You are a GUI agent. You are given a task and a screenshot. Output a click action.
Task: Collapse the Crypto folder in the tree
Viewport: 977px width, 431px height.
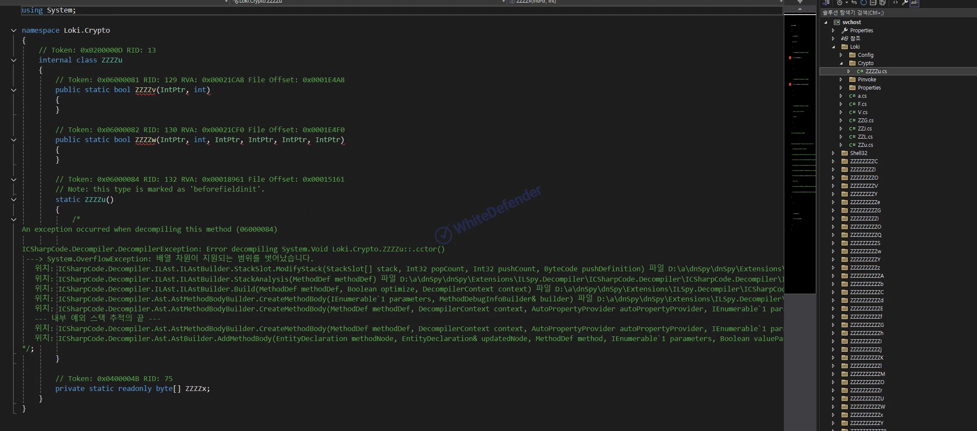(841, 63)
